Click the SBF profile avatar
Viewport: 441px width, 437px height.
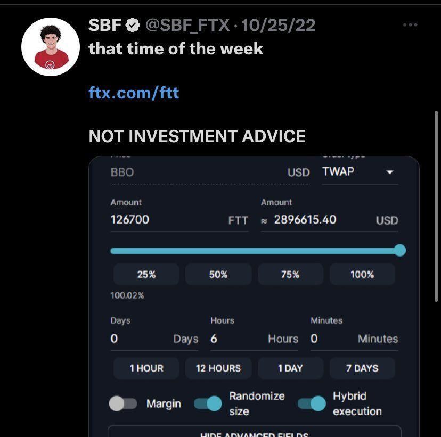[51, 47]
